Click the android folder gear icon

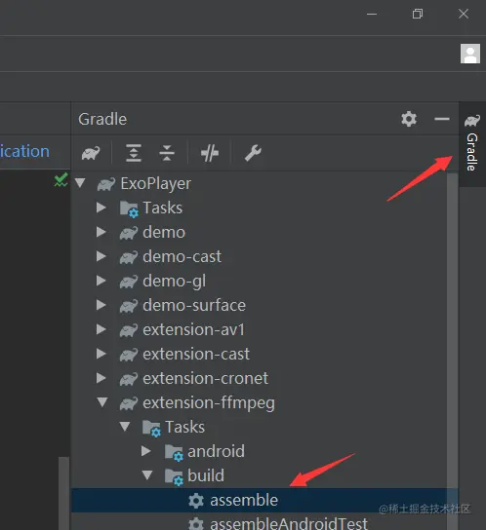[174, 453]
